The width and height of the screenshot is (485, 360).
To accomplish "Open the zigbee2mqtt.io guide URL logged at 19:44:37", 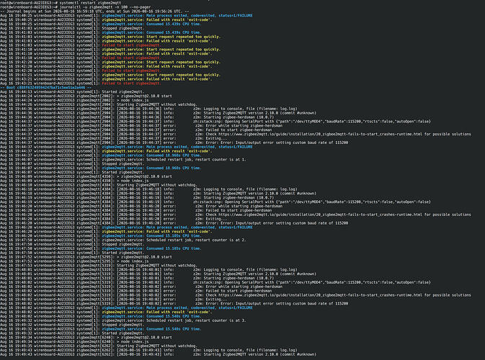I will pos(320,134).
